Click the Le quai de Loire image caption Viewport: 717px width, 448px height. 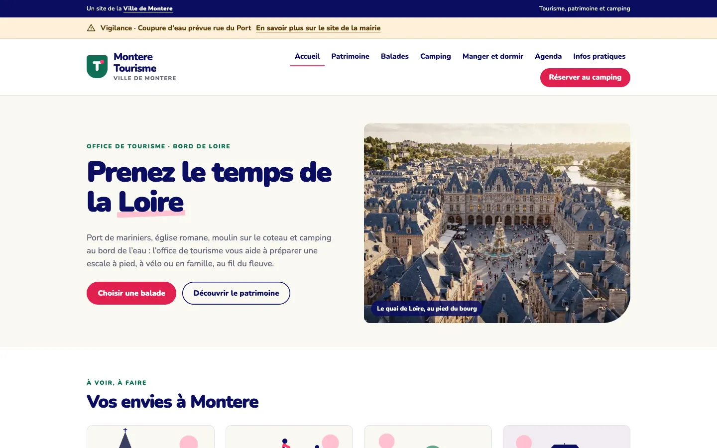pyautogui.click(x=427, y=309)
